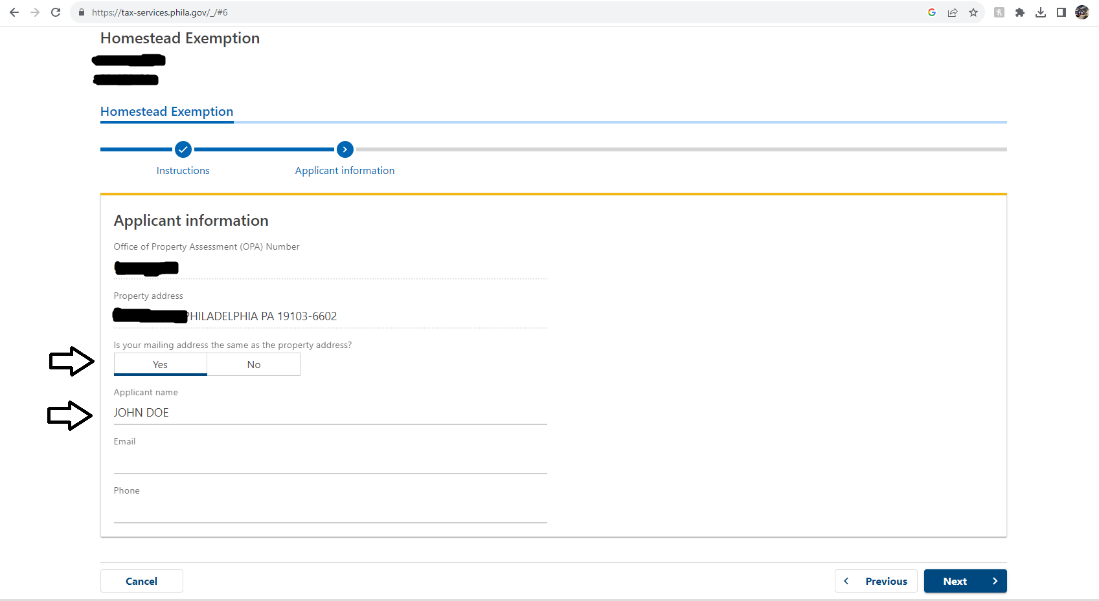
Task: Click the Applicant information section heading
Action: tap(191, 221)
